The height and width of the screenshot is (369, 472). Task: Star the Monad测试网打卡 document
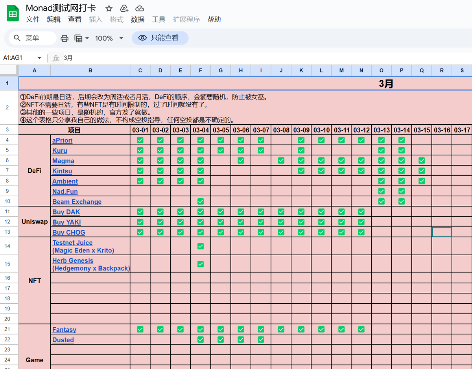[x=109, y=9]
